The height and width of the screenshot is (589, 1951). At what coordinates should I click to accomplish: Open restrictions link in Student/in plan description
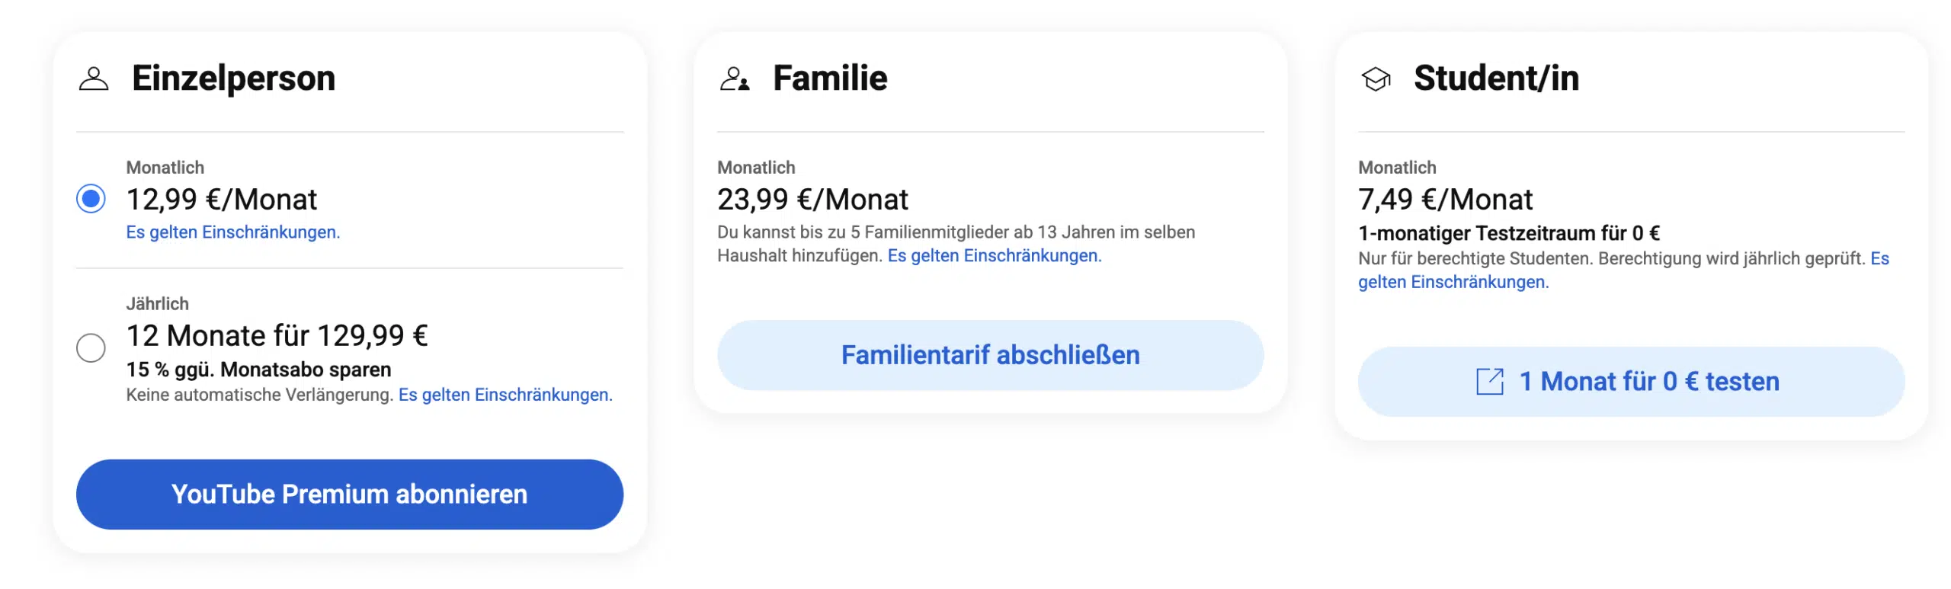[1623, 270]
